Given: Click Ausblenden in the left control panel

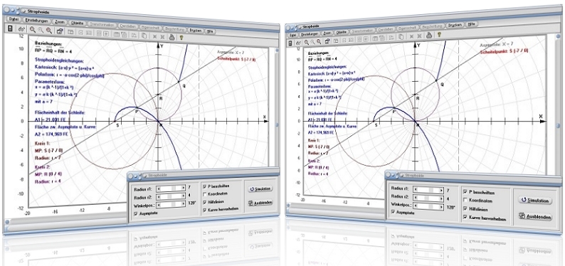Looking at the screenshot, I should (260, 203).
